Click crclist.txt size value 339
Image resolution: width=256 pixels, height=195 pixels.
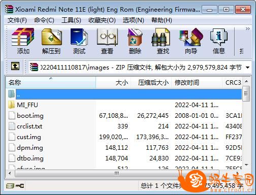(123, 126)
